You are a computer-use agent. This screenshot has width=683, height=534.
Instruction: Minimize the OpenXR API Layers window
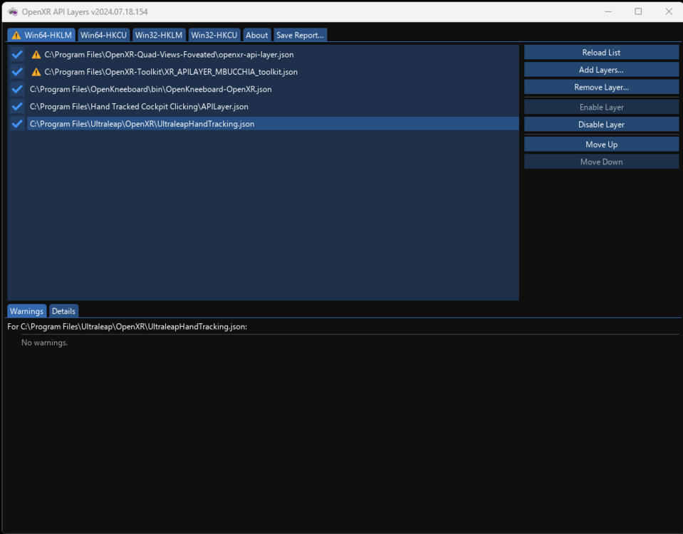[x=608, y=12]
